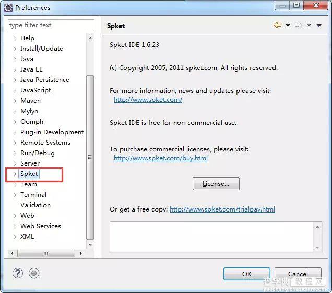
Task: Select the Web Services category
Action: pyautogui.click(x=41, y=226)
